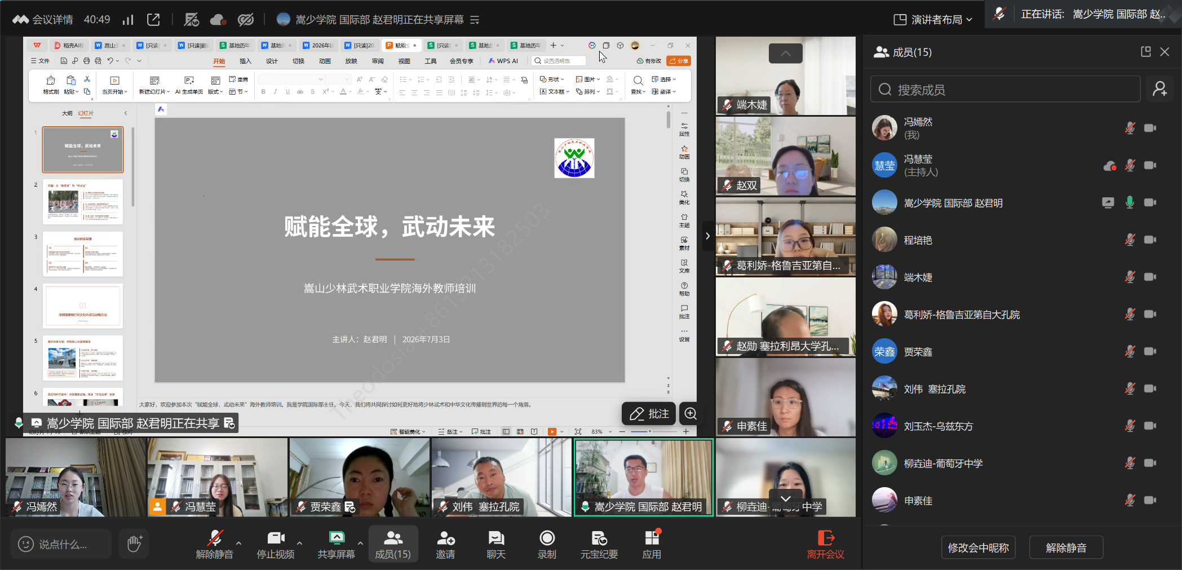Click the raise hand icon

[134, 544]
